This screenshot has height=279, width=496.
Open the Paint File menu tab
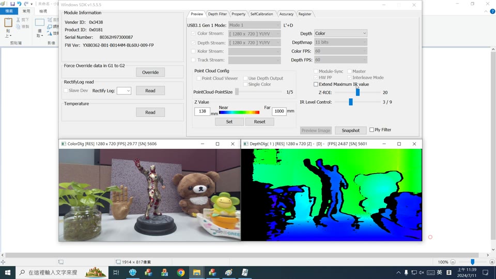[9, 11]
